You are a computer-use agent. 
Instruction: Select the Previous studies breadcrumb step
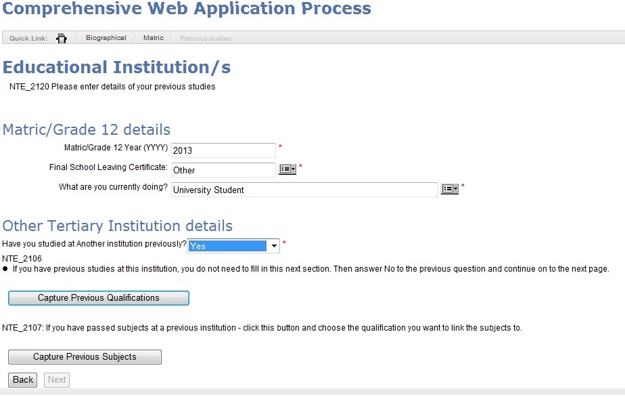(205, 39)
